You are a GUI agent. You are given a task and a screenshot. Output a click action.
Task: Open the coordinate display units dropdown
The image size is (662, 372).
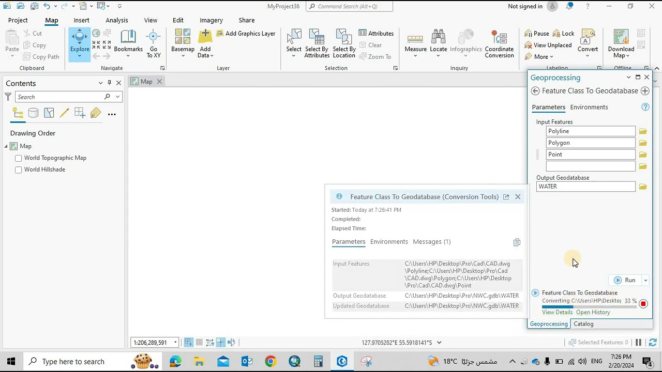pos(439,343)
